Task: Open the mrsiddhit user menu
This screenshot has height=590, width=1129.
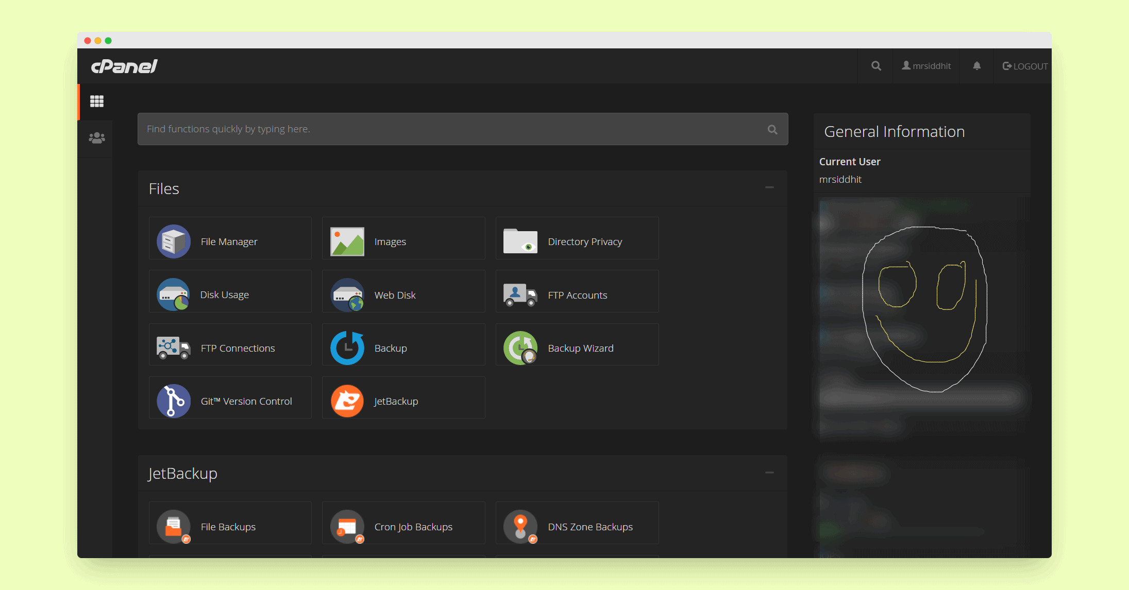Action: coord(926,66)
